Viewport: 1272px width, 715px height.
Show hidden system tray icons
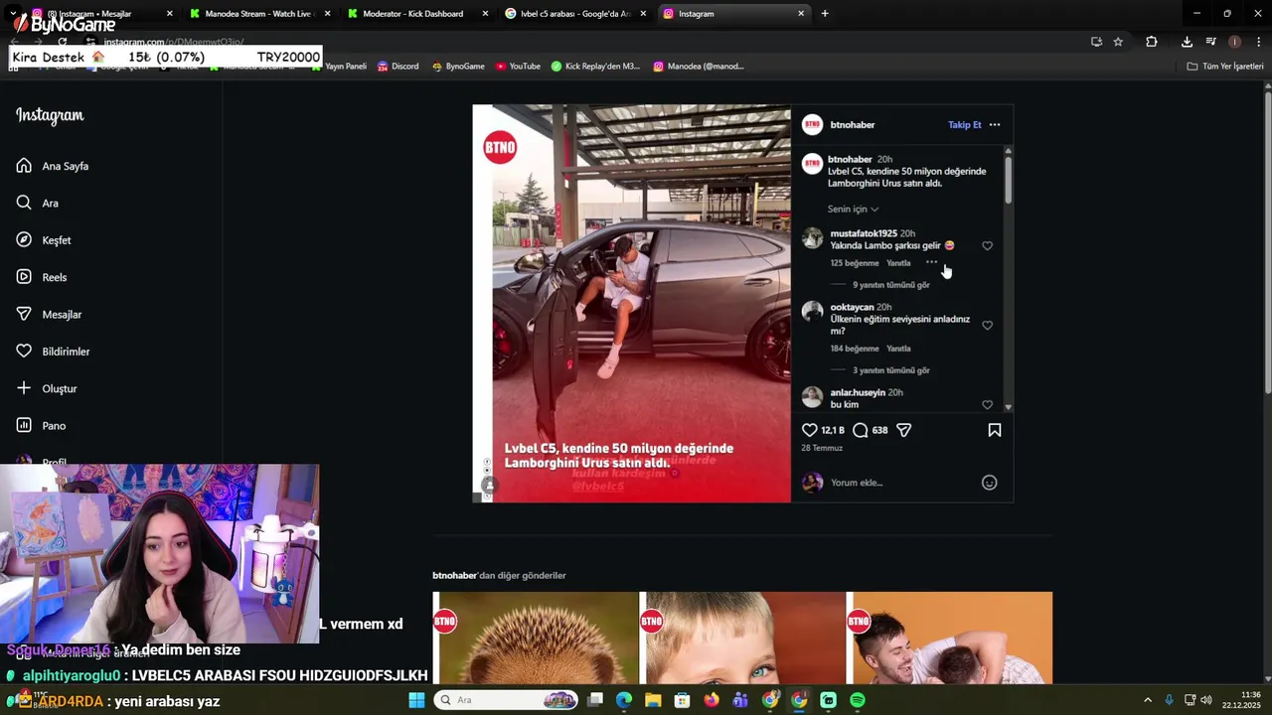[x=1148, y=700]
